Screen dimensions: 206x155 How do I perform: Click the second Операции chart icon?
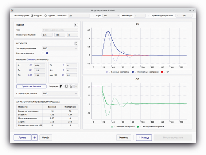pos(66,87)
